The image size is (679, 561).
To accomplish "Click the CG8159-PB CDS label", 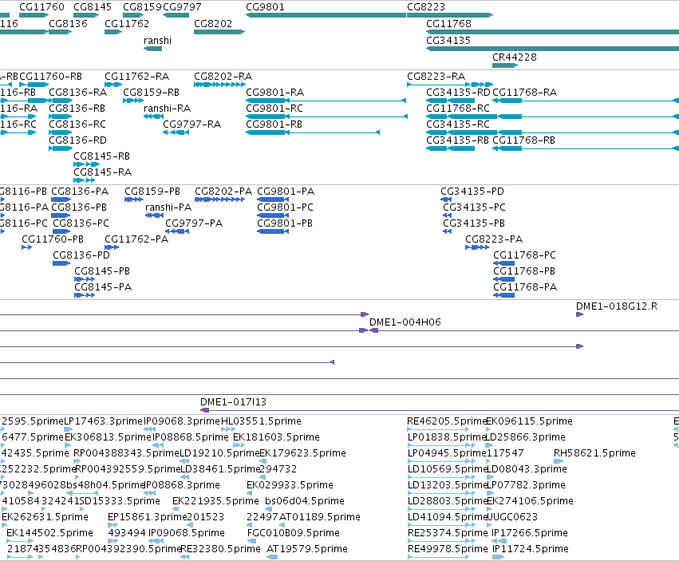I will coord(152,192).
